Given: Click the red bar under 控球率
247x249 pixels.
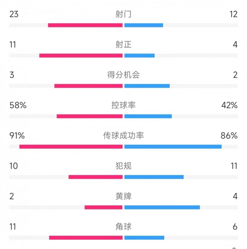Looking at the screenshot, I should (x=90, y=116).
